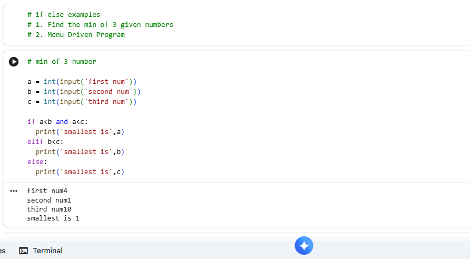Open the Terminal panel icon

point(23,251)
